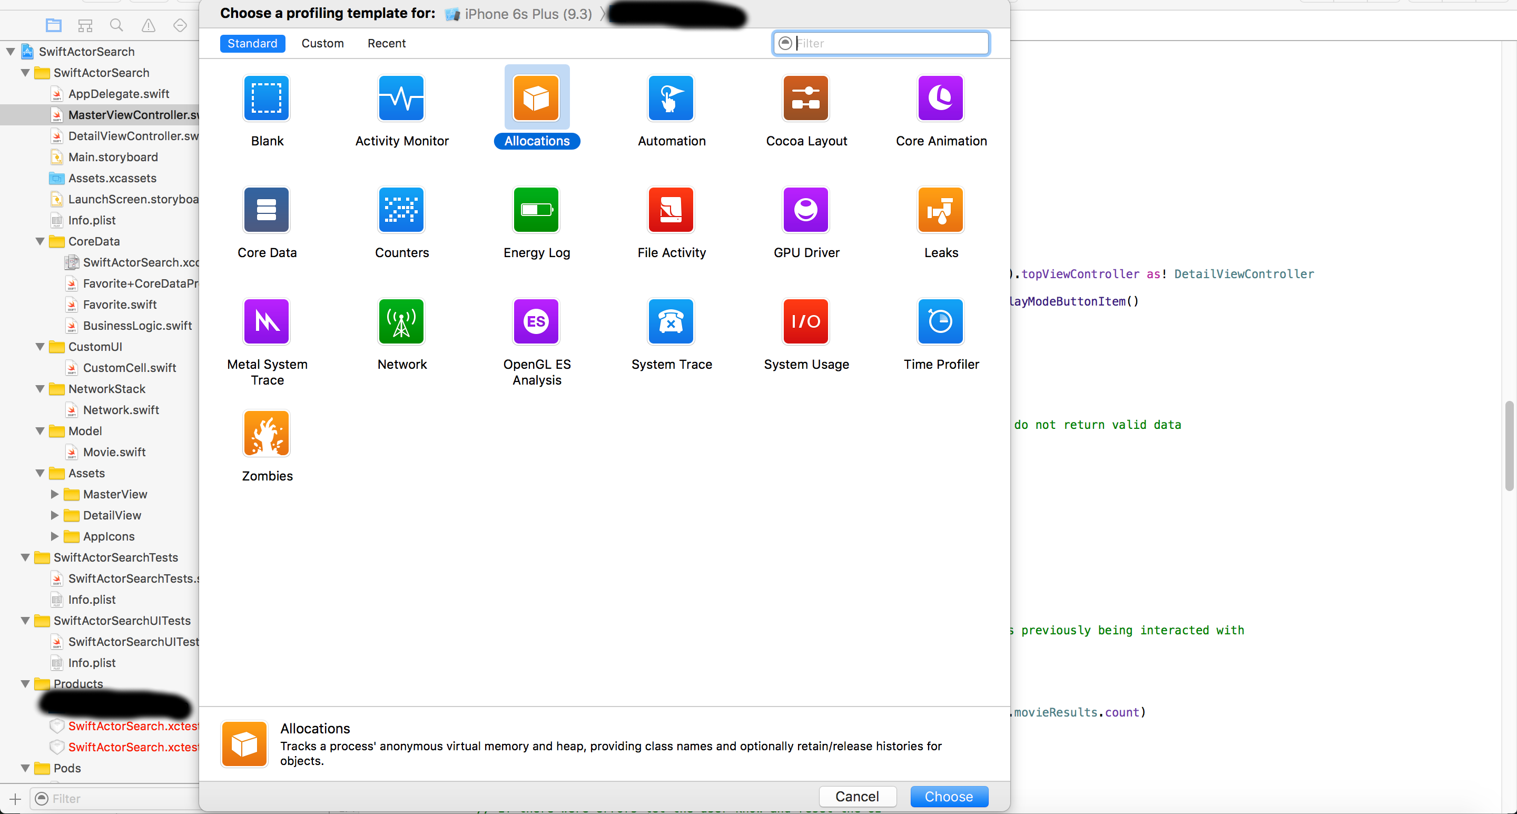The image size is (1517, 814).
Task: Switch to the Custom tab
Action: click(322, 43)
